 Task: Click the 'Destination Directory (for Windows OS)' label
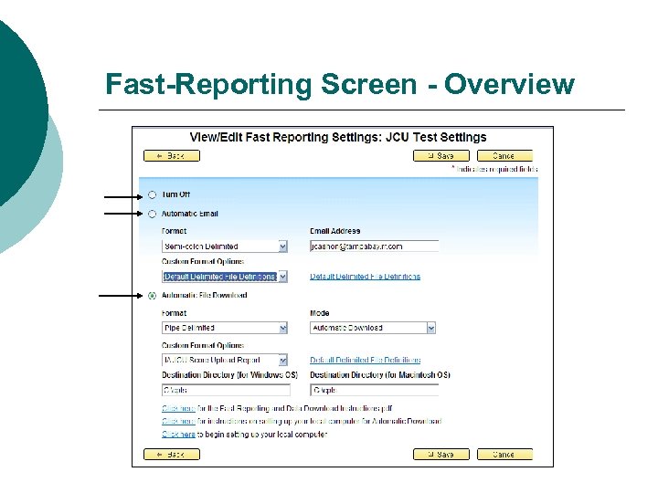229,375
